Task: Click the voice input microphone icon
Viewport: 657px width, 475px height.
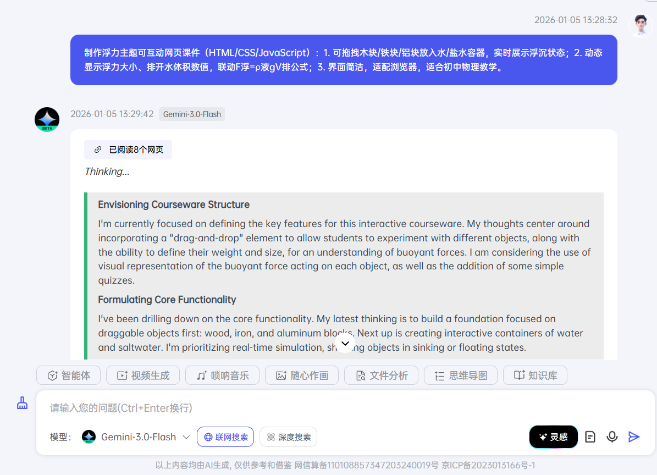Action: (x=612, y=437)
